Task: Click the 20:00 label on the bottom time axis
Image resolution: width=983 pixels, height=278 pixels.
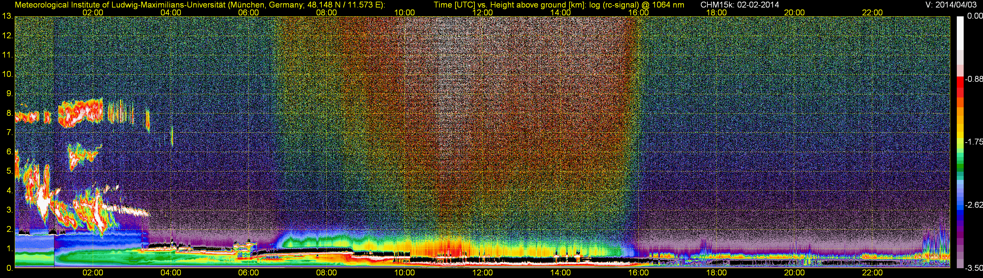Action: (x=795, y=273)
